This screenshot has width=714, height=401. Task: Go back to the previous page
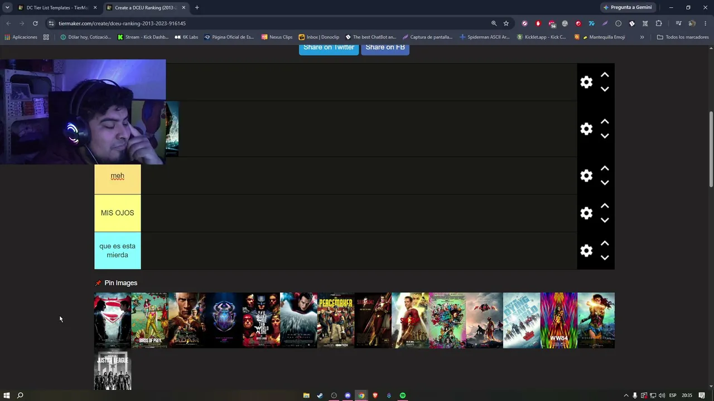coord(8,23)
